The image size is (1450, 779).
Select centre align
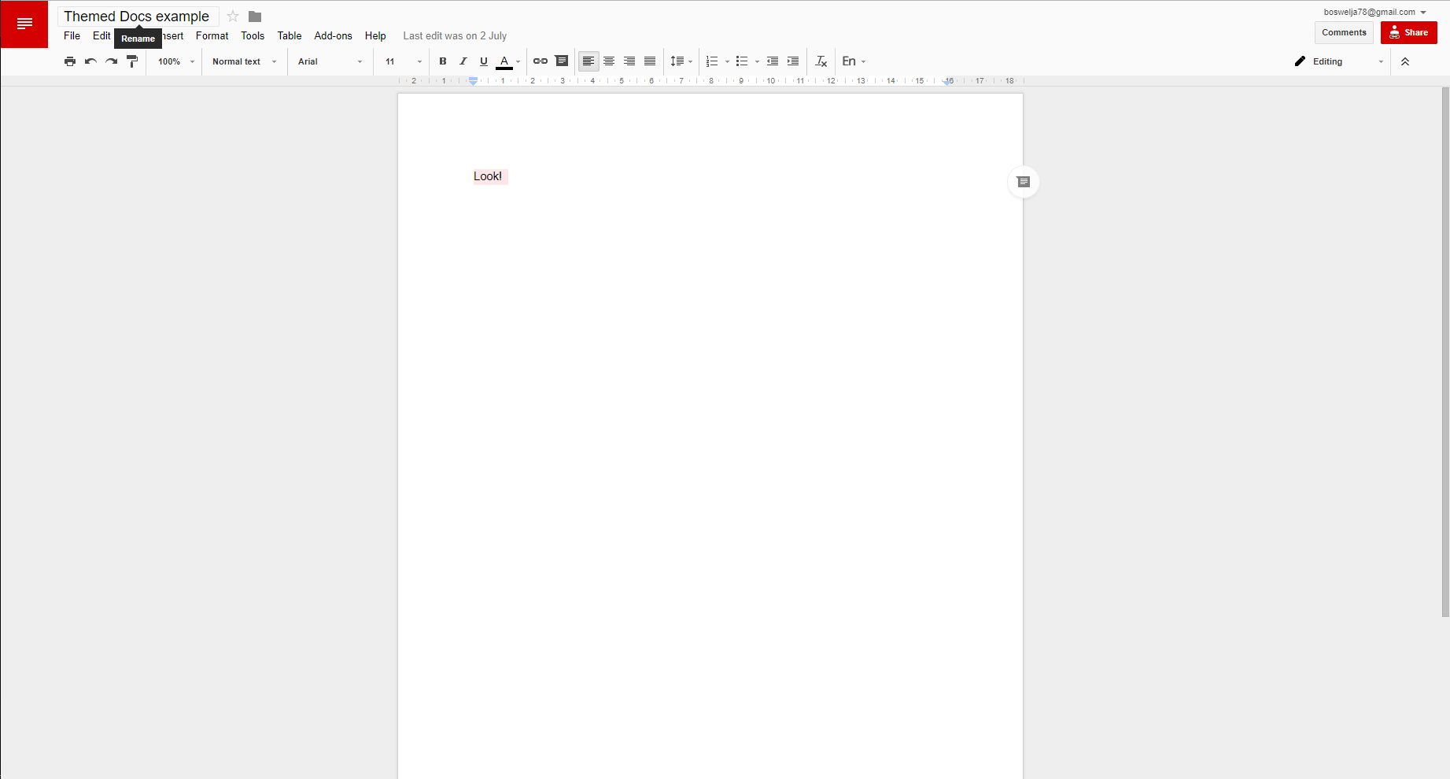pyautogui.click(x=609, y=61)
